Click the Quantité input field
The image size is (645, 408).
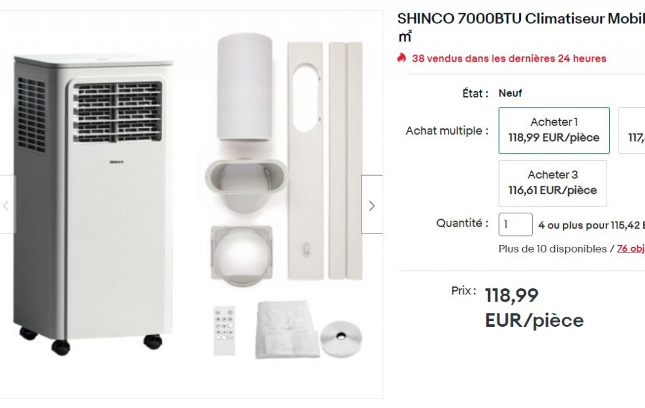tap(515, 225)
